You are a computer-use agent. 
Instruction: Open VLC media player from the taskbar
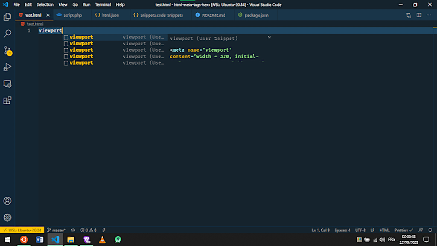[102, 240]
